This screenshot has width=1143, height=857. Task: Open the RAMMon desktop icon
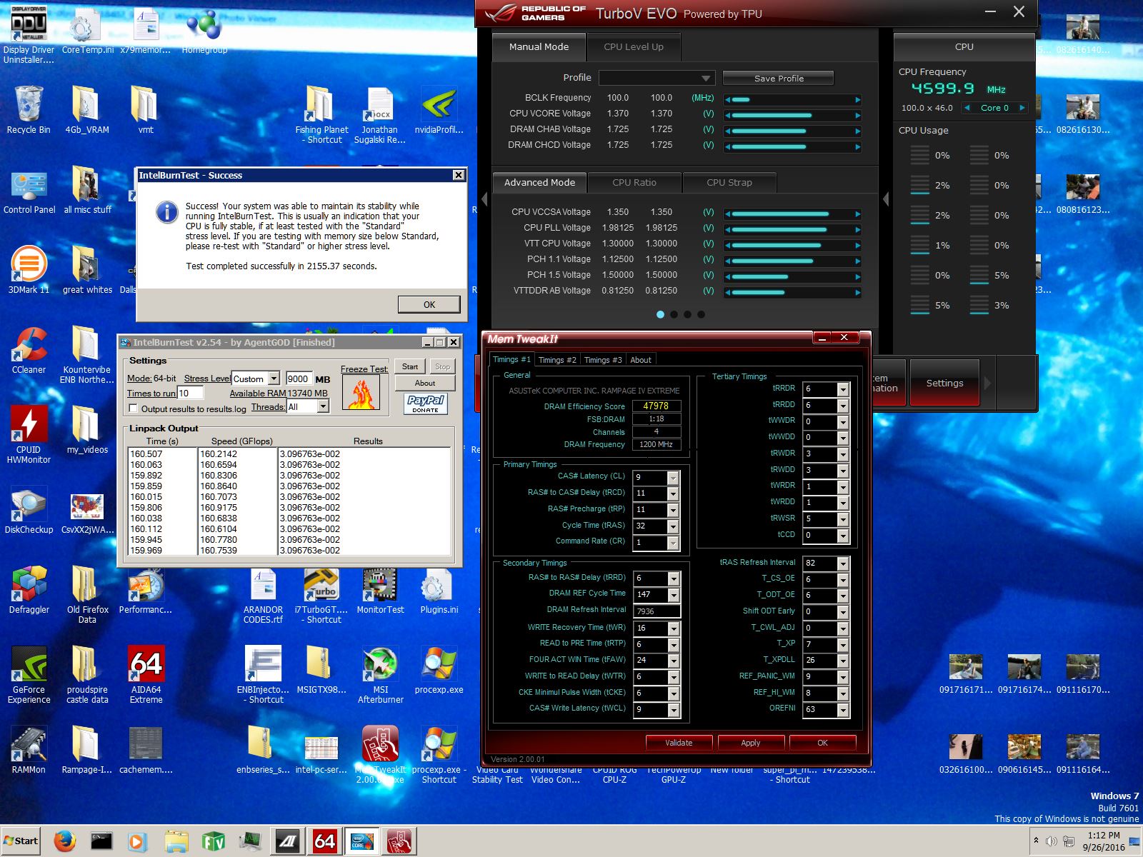coord(29,750)
